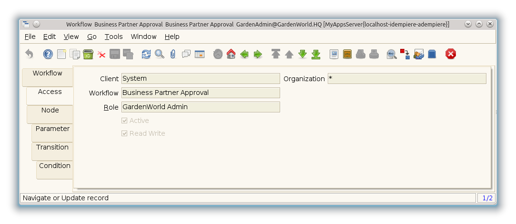Open the Chat speech bubbles icon
The image size is (516, 224).
pyautogui.click(x=186, y=54)
